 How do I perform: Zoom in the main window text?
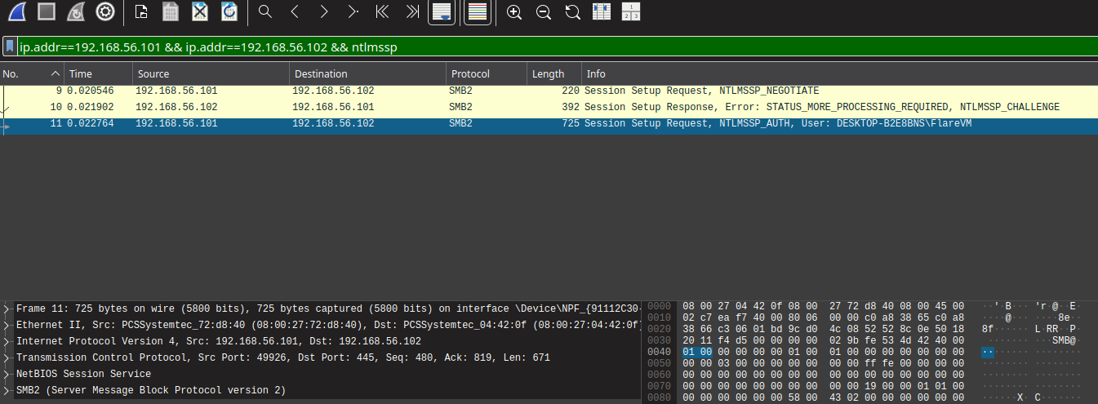tap(514, 11)
